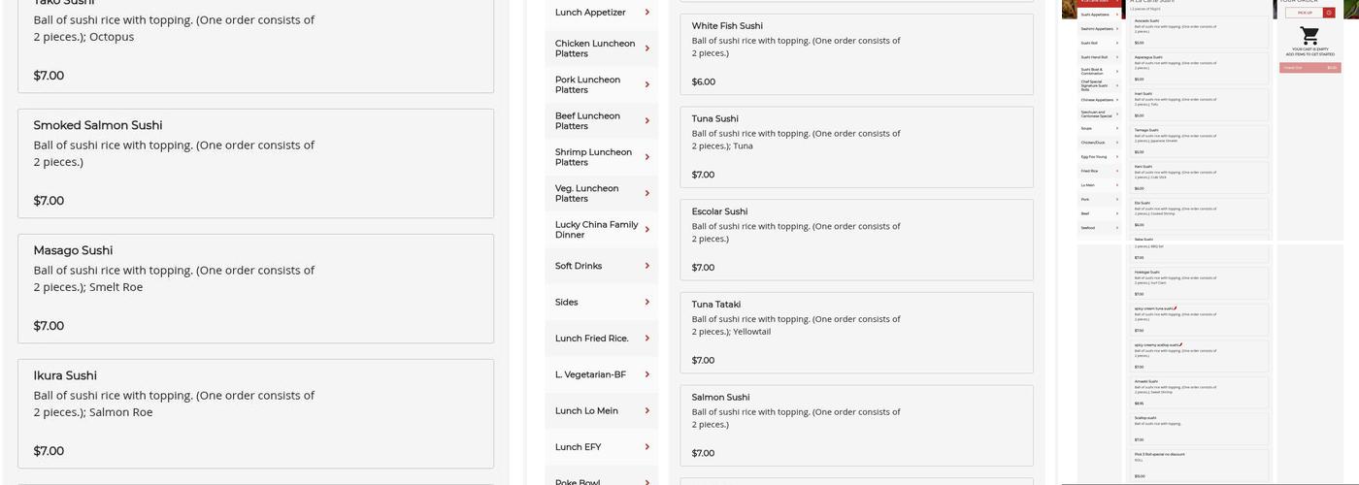Expand Chicken Luncheon Platters via its chevron
Viewport: 1359px width, 485px height.
pos(647,48)
